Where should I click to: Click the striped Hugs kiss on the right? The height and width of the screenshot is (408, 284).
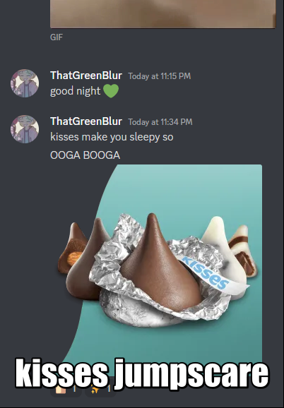244,251
